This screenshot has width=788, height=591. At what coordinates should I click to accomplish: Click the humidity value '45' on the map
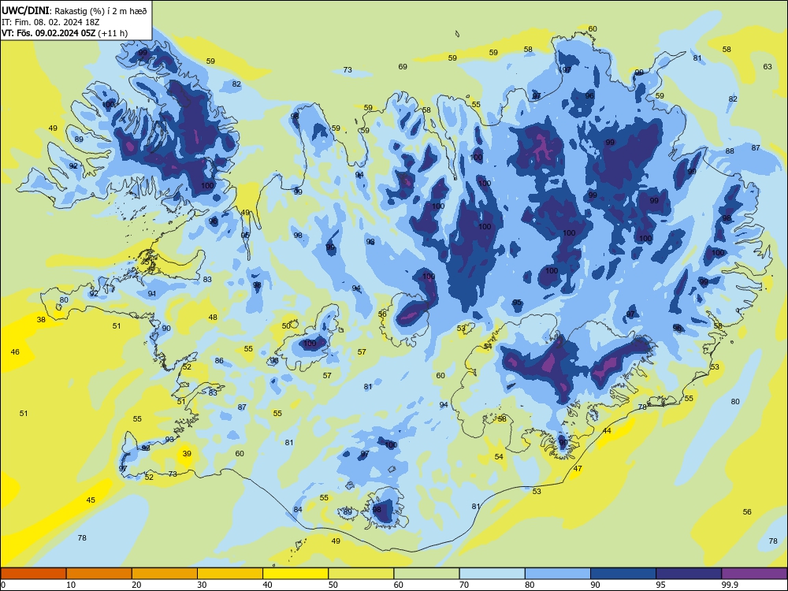[91, 500]
